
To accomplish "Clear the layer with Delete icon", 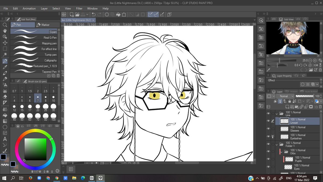I will coord(107,15).
